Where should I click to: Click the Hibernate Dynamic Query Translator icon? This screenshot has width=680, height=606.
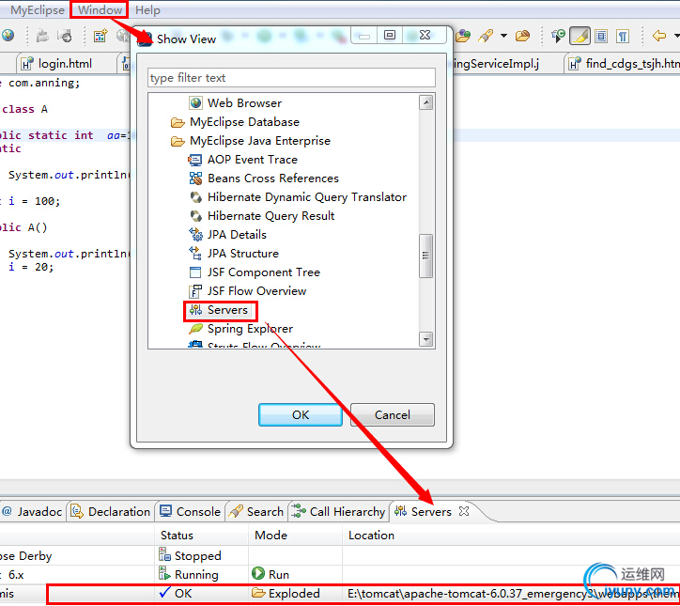click(196, 197)
